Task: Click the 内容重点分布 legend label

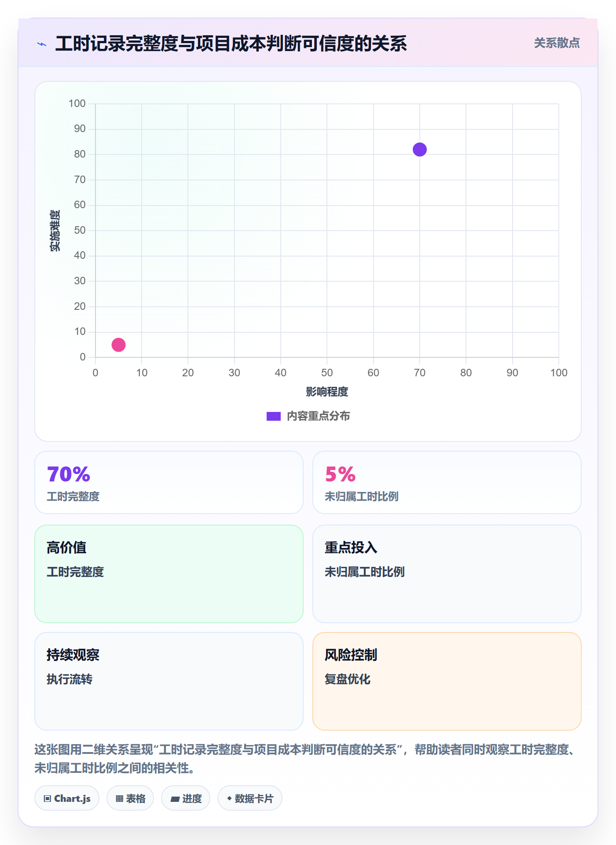Action: (318, 416)
